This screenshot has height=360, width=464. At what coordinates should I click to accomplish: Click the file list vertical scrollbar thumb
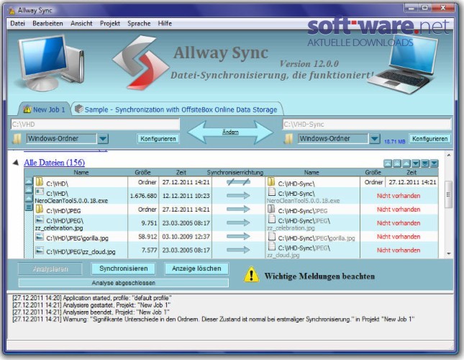[449, 194]
